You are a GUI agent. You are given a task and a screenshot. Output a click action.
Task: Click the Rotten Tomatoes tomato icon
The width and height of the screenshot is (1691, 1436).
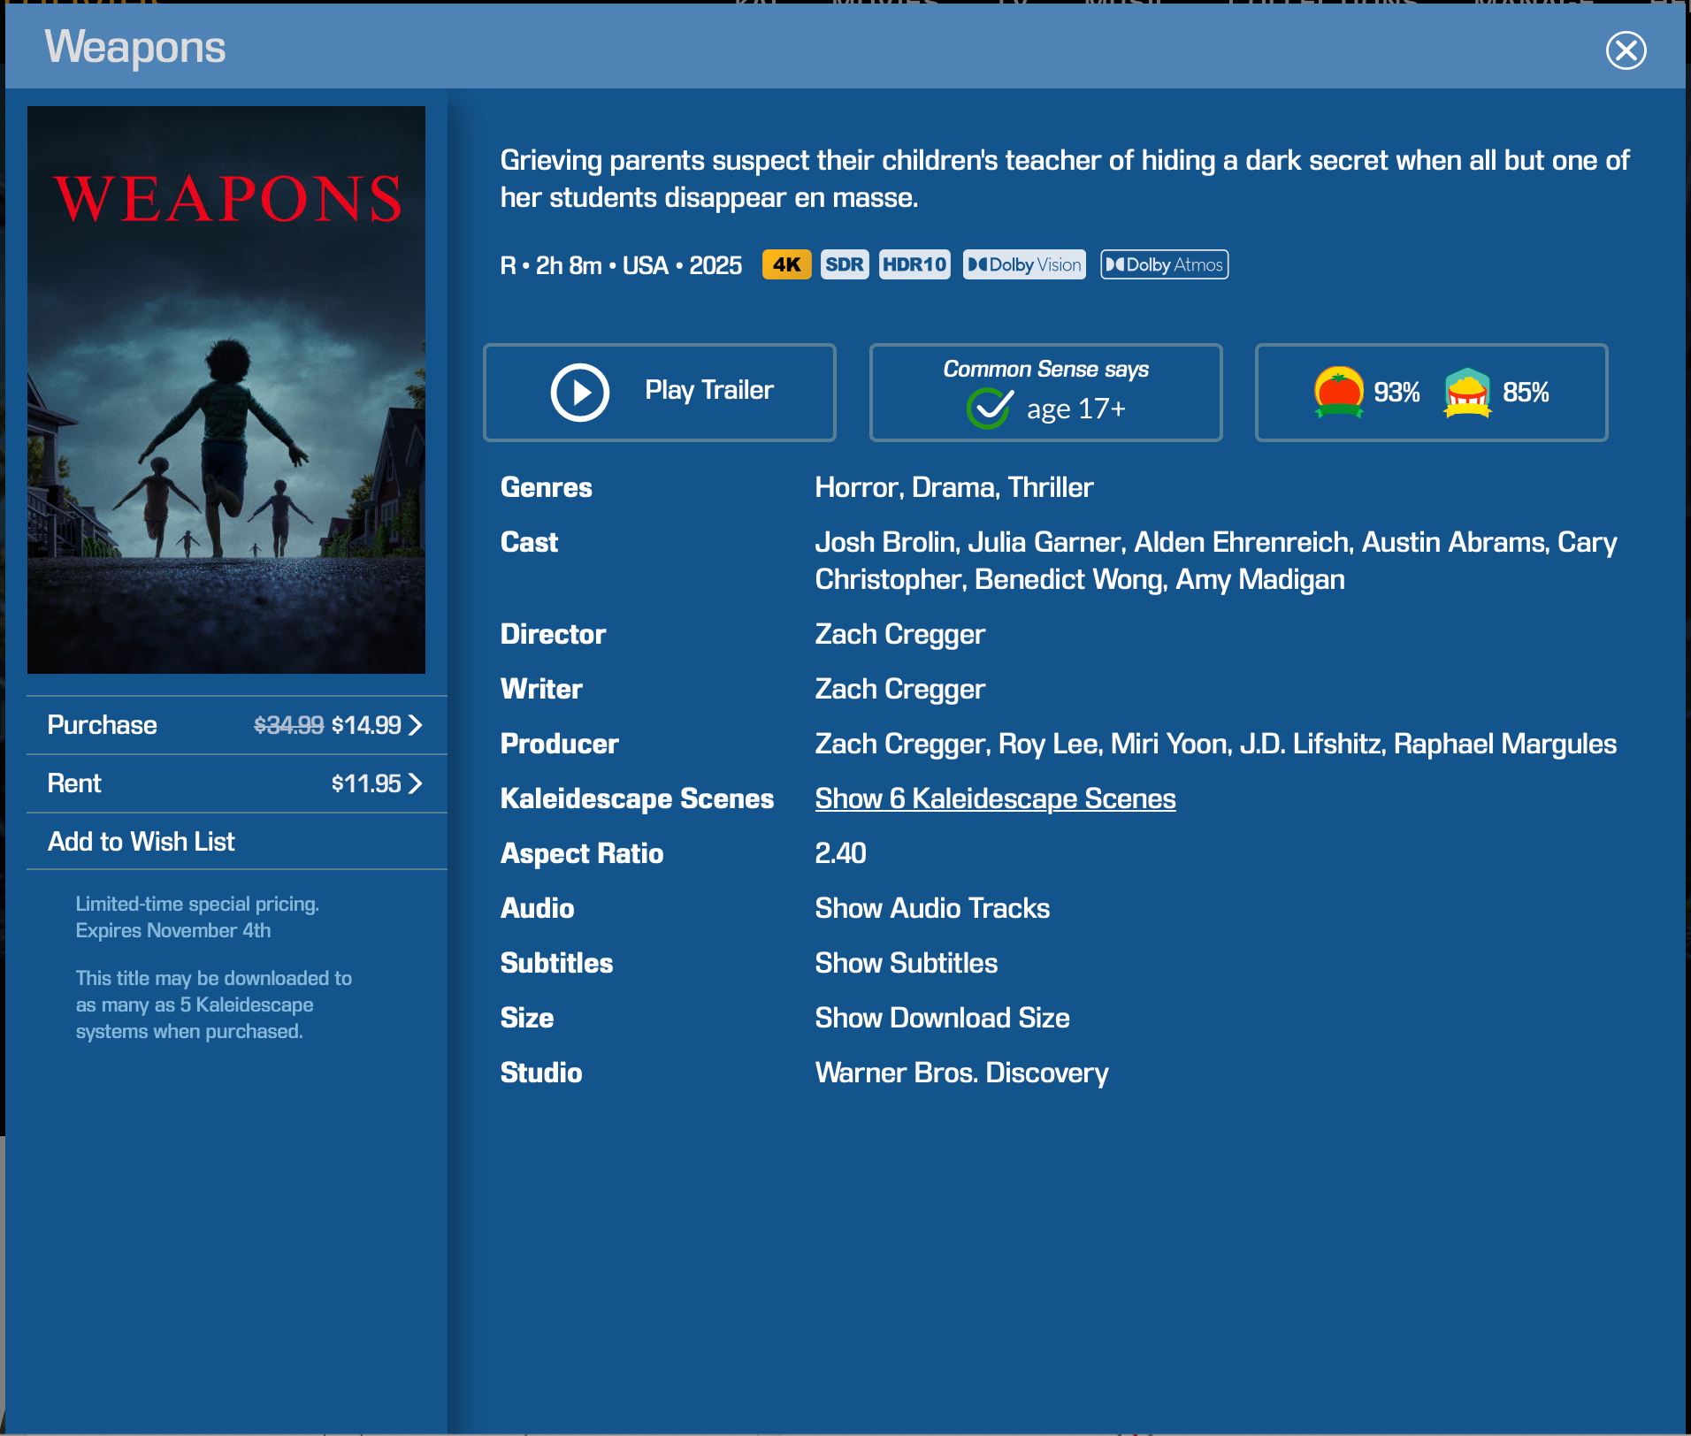click(1339, 392)
